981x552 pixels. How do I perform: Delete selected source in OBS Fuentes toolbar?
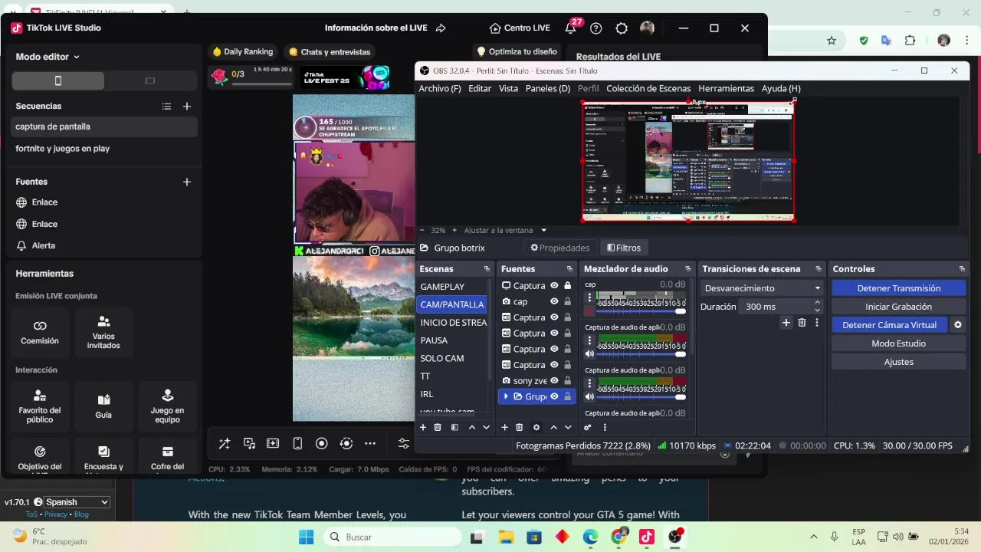coord(519,427)
